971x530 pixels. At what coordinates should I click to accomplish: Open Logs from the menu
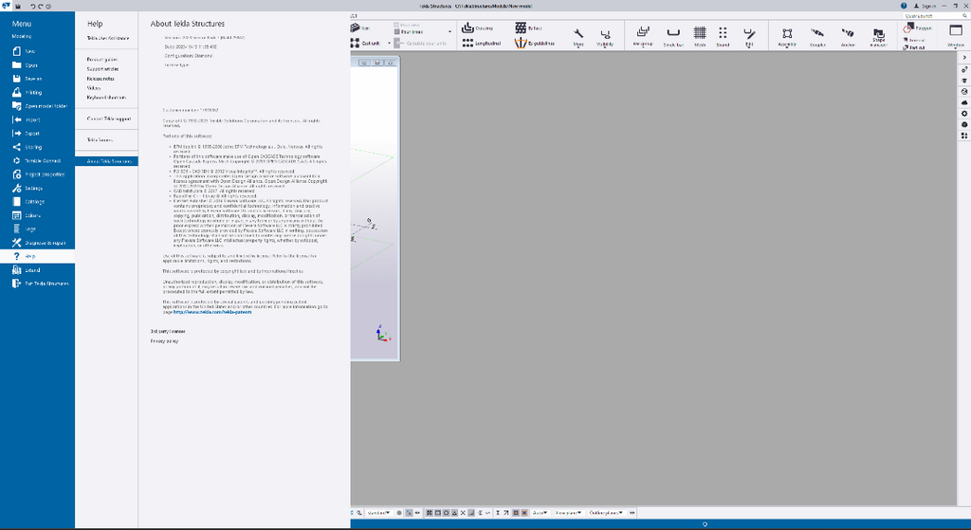coord(37,229)
